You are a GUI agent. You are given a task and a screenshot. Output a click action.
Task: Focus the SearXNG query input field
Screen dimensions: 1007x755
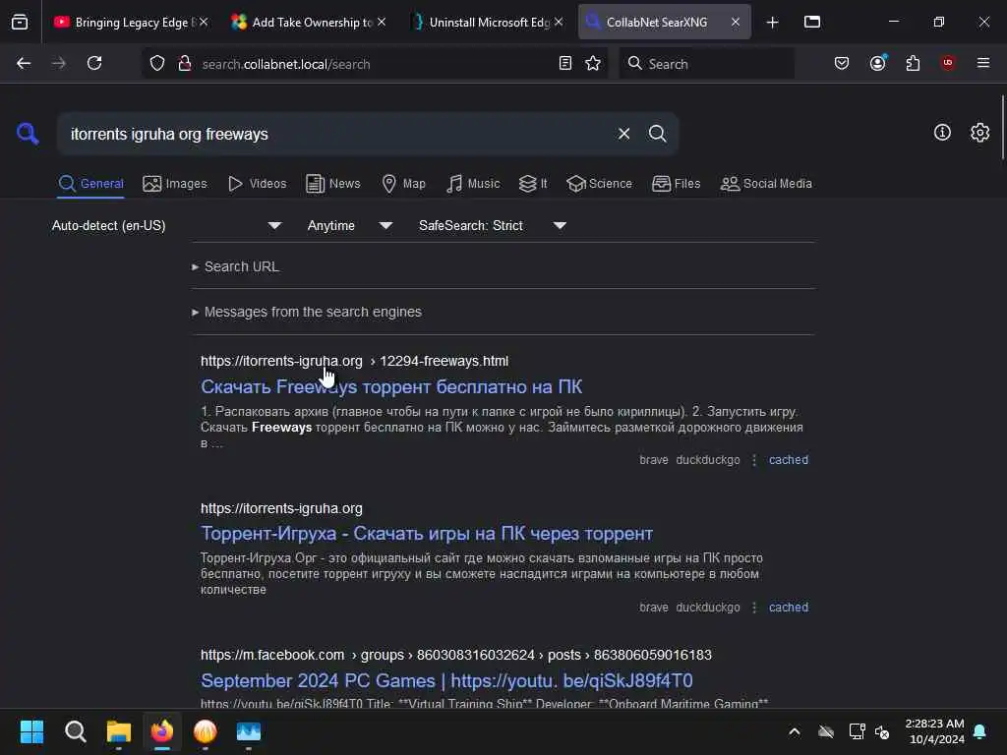click(337, 134)
